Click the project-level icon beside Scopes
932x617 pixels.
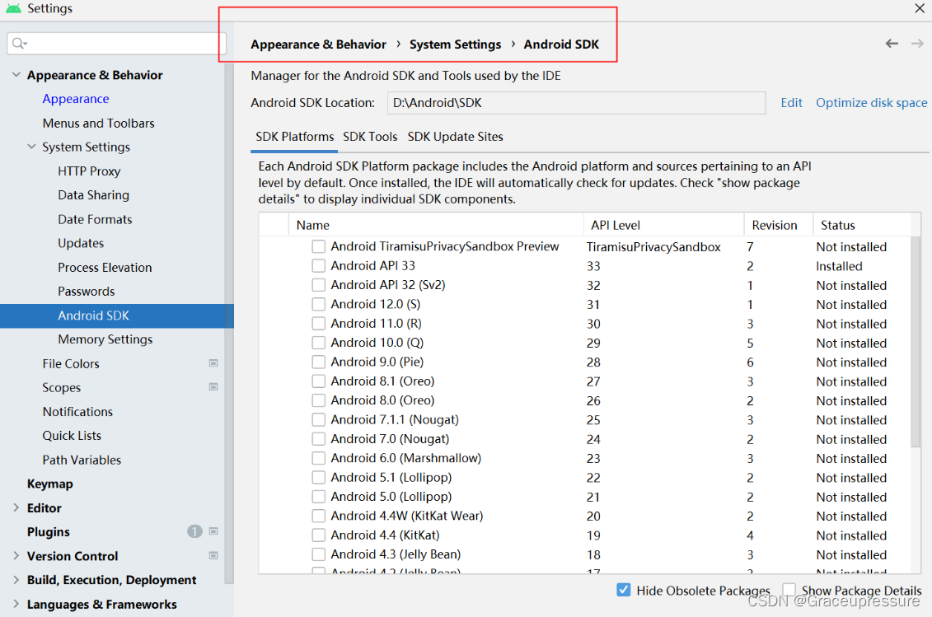click(x=213, y=387)
